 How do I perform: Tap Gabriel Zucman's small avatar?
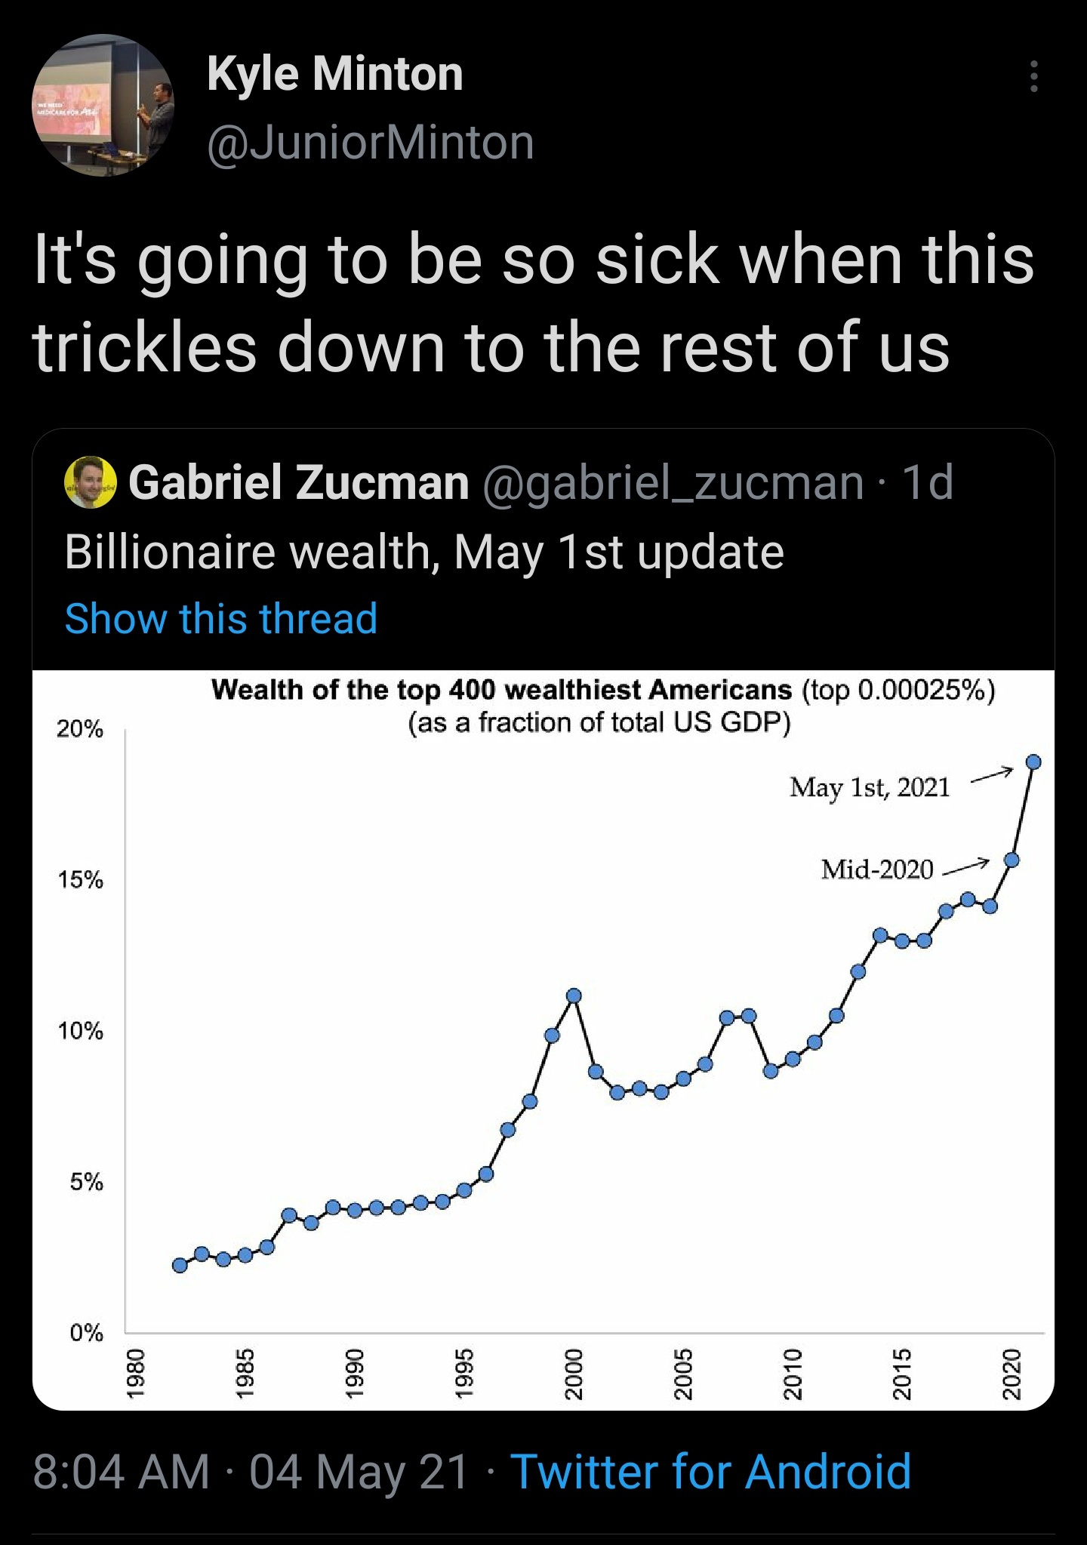pyautogui.click(x=91, y=482)
